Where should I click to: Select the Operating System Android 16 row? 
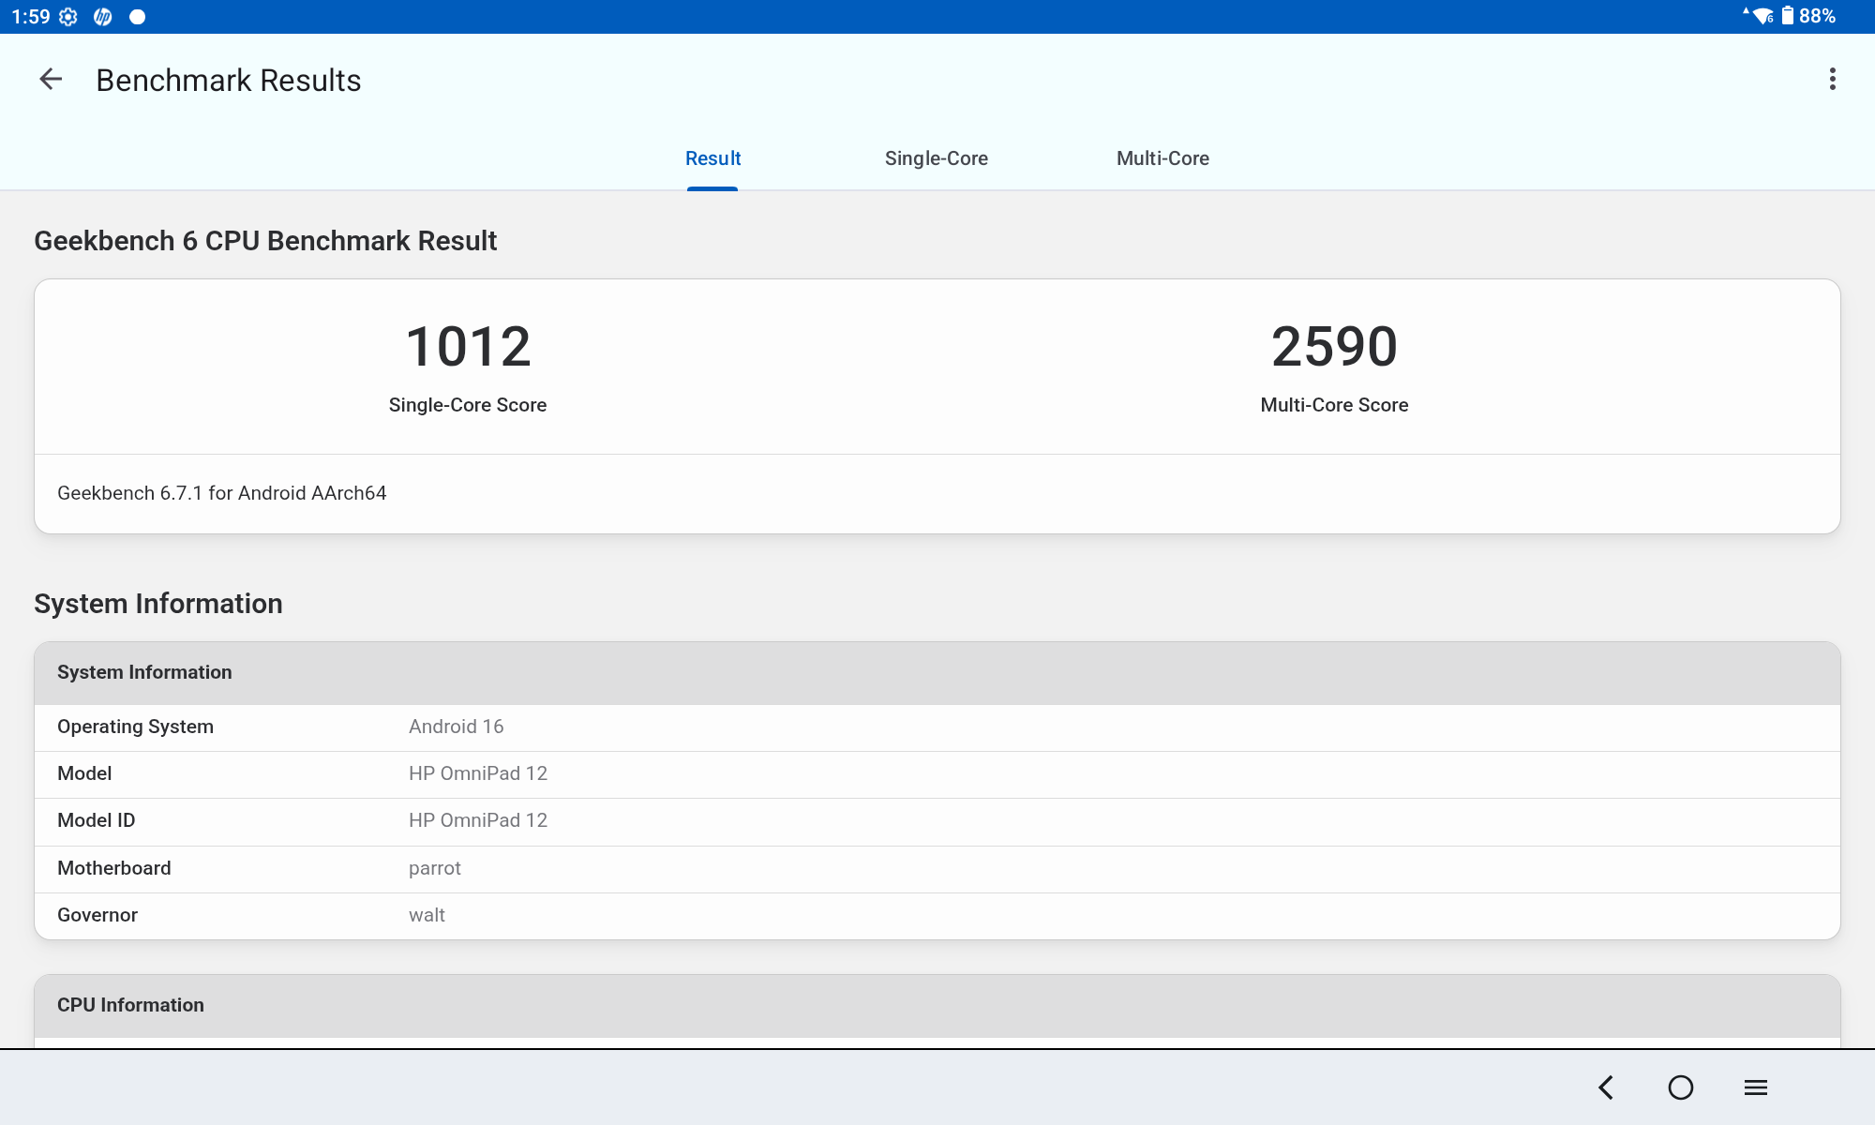937,727
